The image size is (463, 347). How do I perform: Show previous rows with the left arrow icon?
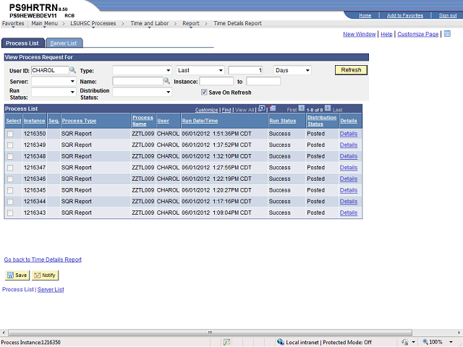point(302,109)
